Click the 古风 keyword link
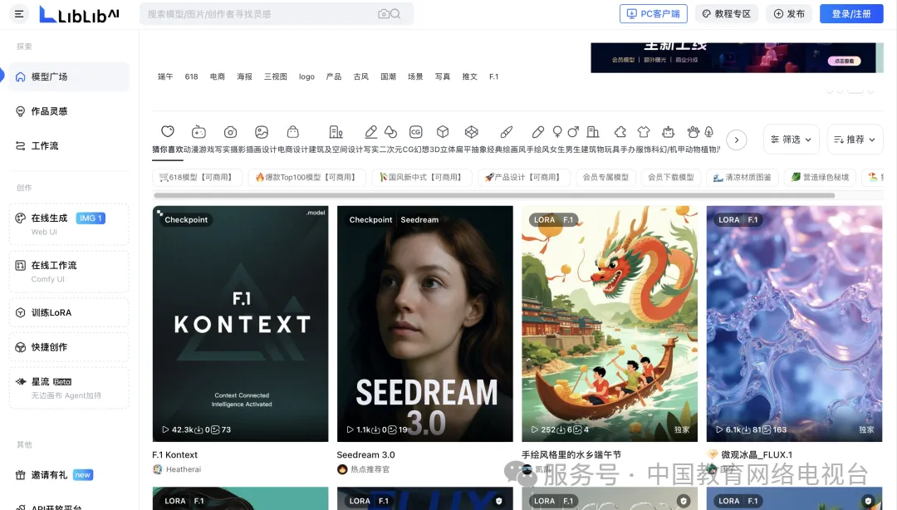Screen dimensions: 897x510 coord(361,76)
